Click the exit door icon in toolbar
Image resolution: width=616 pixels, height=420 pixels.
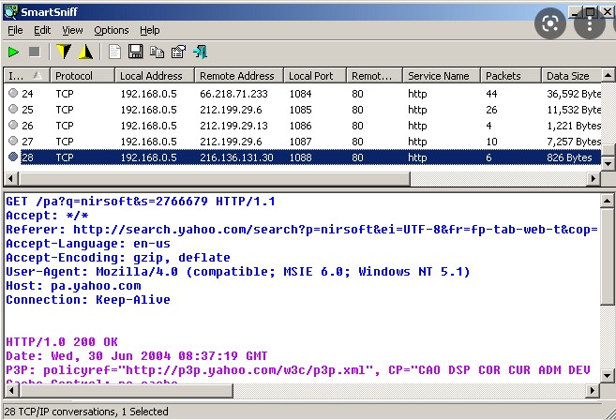point(200,52)
